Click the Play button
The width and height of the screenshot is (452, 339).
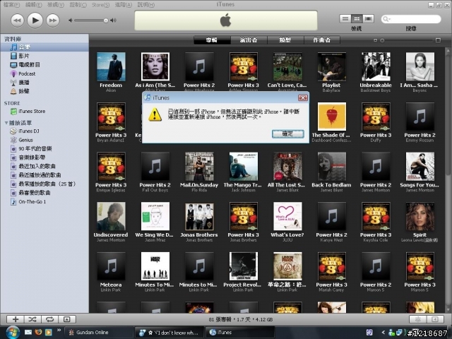pyautogui.click(x=35, y=20)
